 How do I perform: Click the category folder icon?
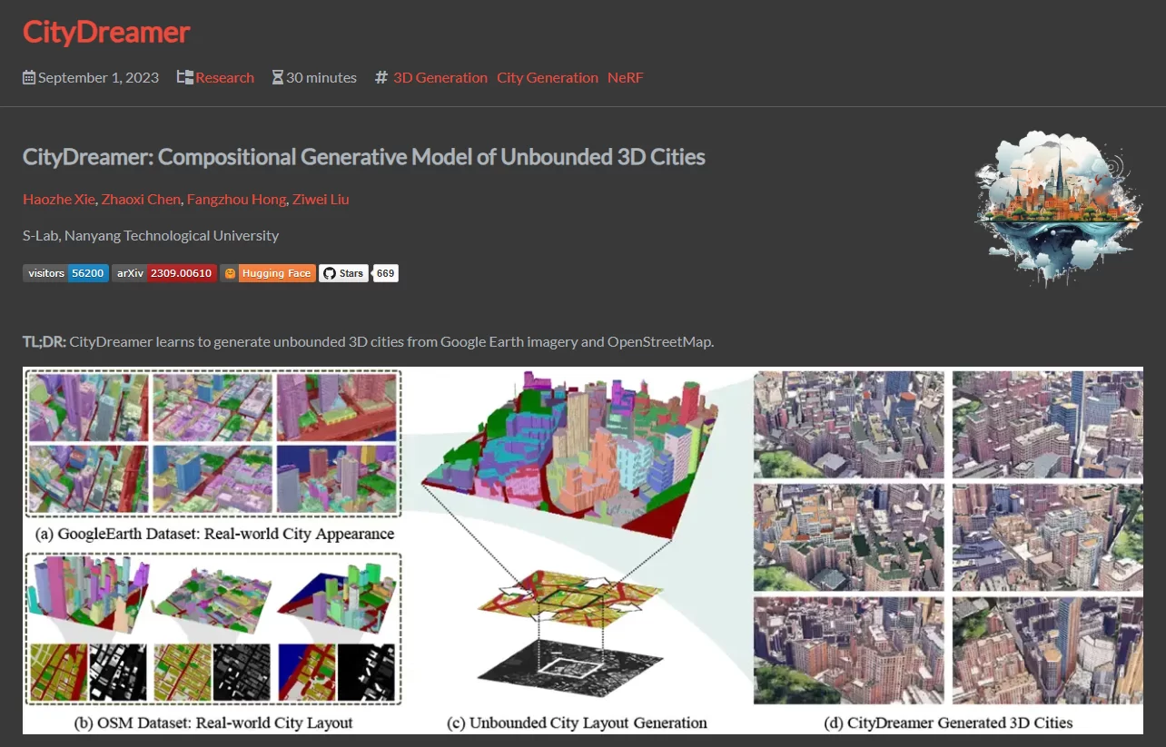185,78
